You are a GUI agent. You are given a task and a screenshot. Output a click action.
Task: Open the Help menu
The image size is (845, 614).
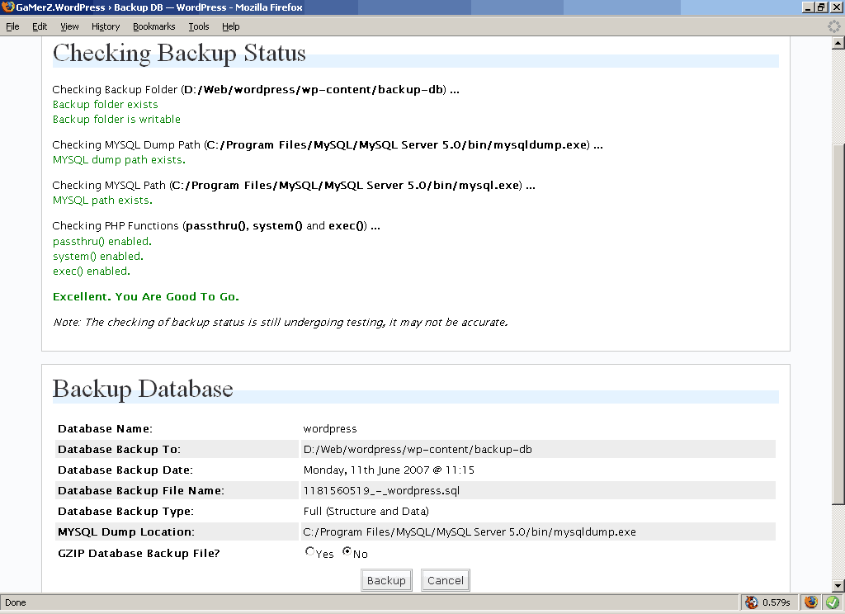tap(231, 26)
